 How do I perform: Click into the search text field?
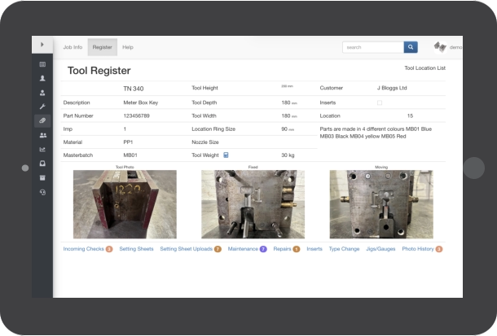(x=372, y=47)
